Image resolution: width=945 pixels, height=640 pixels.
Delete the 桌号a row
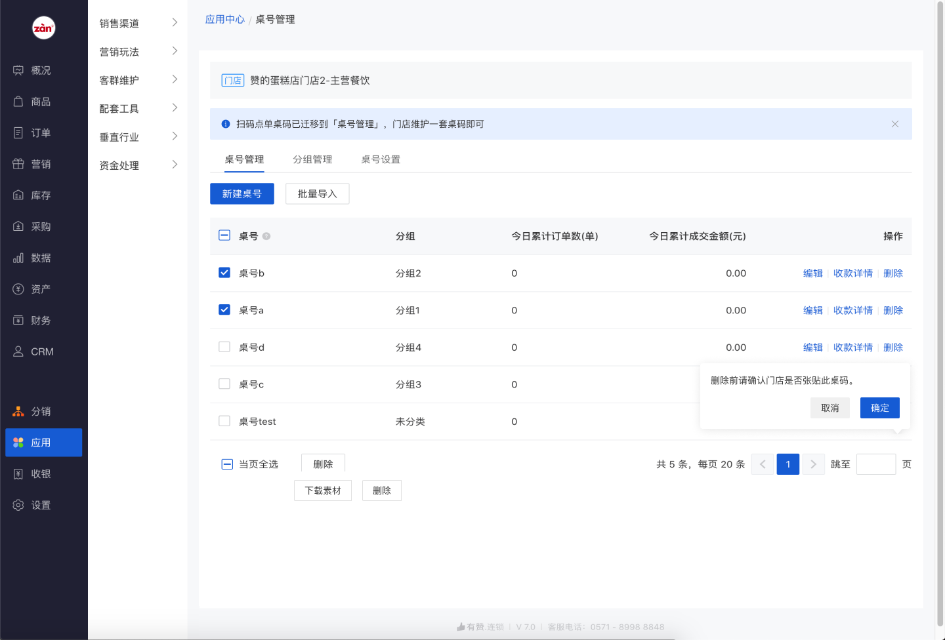[893, 310]
